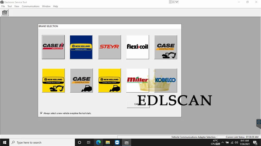Open TeamViewer from the taskbar
The image size is (261, 146).
click(x=117, y=143)
